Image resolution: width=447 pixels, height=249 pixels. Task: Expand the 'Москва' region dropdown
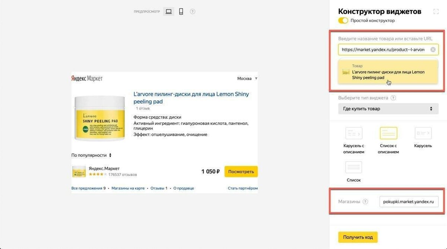pyautogui.click(x=247, y=79)
